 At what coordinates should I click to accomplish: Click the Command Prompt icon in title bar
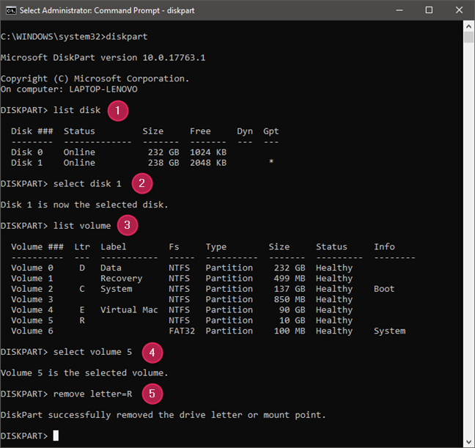click(11, 11)
